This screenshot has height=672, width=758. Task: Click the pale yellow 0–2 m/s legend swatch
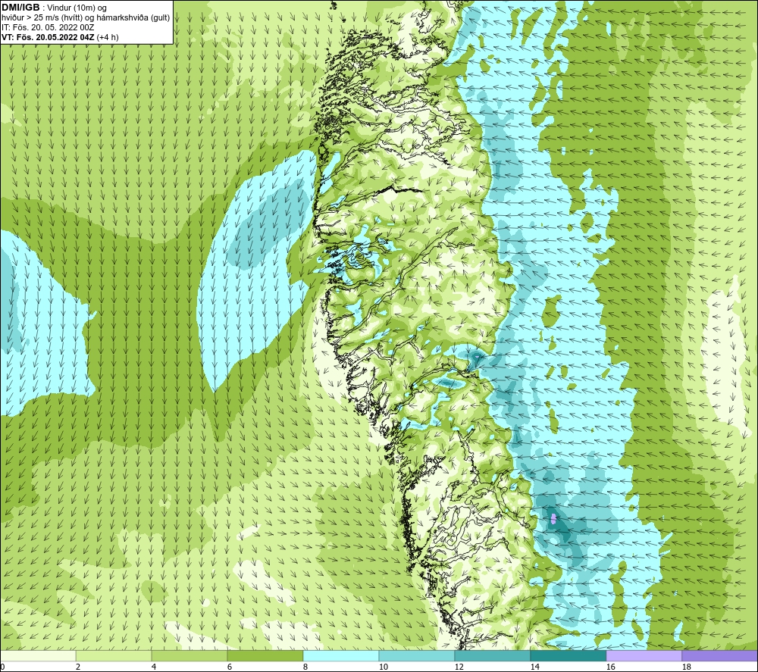pos(38,656)
